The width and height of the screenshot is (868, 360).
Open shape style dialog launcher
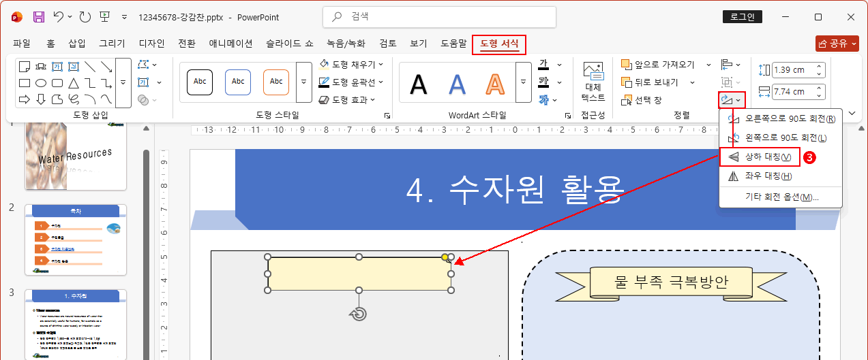point(387,116)
